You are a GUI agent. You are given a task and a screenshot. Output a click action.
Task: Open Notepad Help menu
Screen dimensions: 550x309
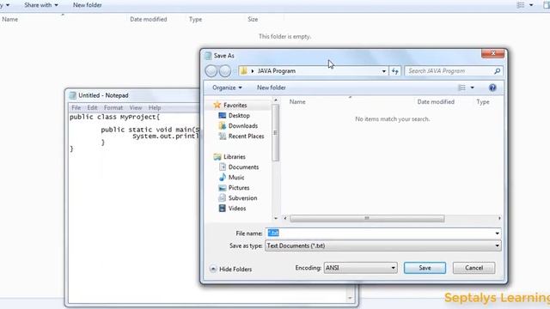[155, 107]
